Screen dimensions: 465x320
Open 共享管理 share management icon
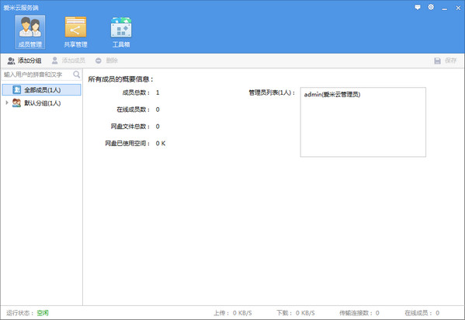75,32
